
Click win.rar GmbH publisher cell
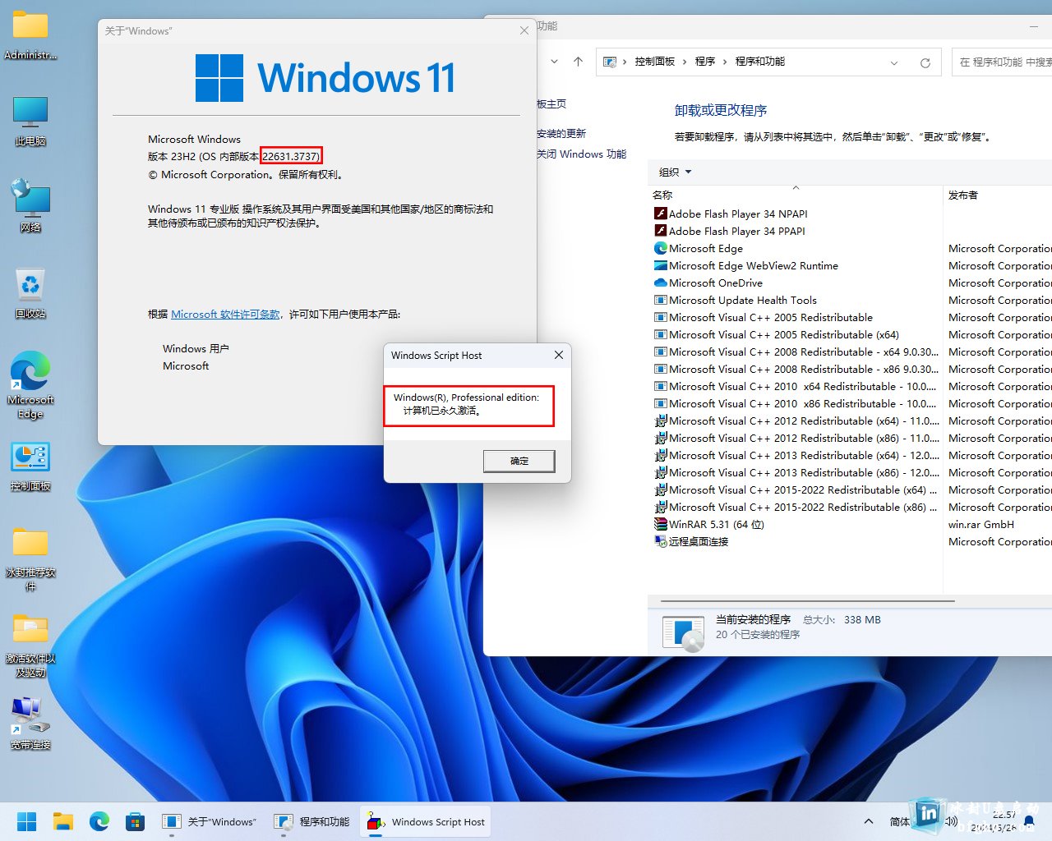[981, 524]
